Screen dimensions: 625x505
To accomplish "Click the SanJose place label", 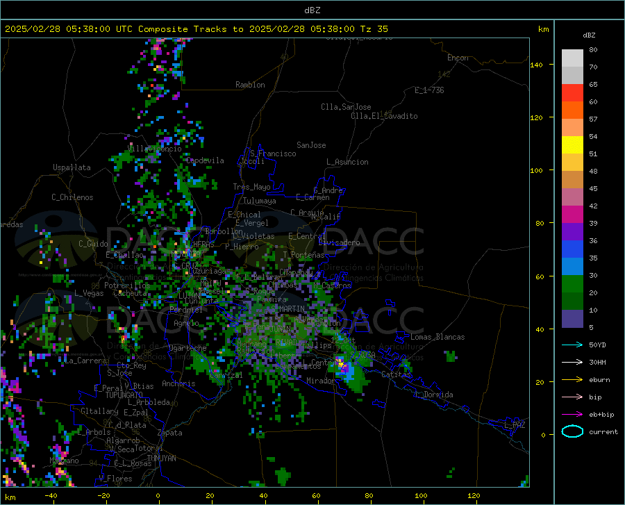I will 311,145.
